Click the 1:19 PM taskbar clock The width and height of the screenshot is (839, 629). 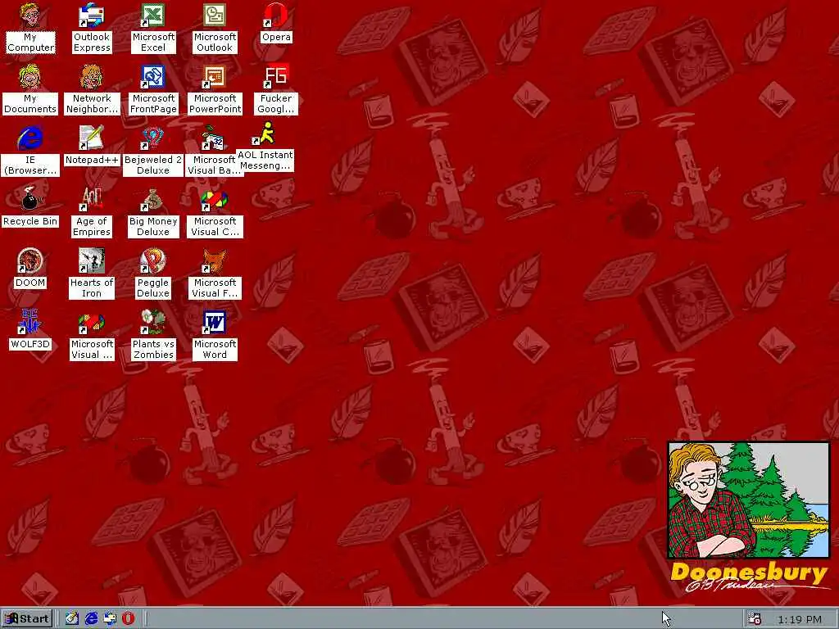(800, 619)
